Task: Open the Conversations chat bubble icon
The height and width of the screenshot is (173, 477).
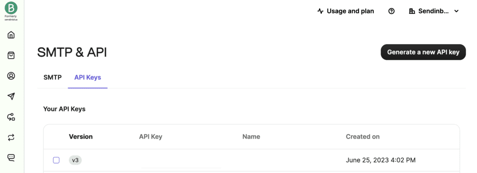Action: (11, 158)
